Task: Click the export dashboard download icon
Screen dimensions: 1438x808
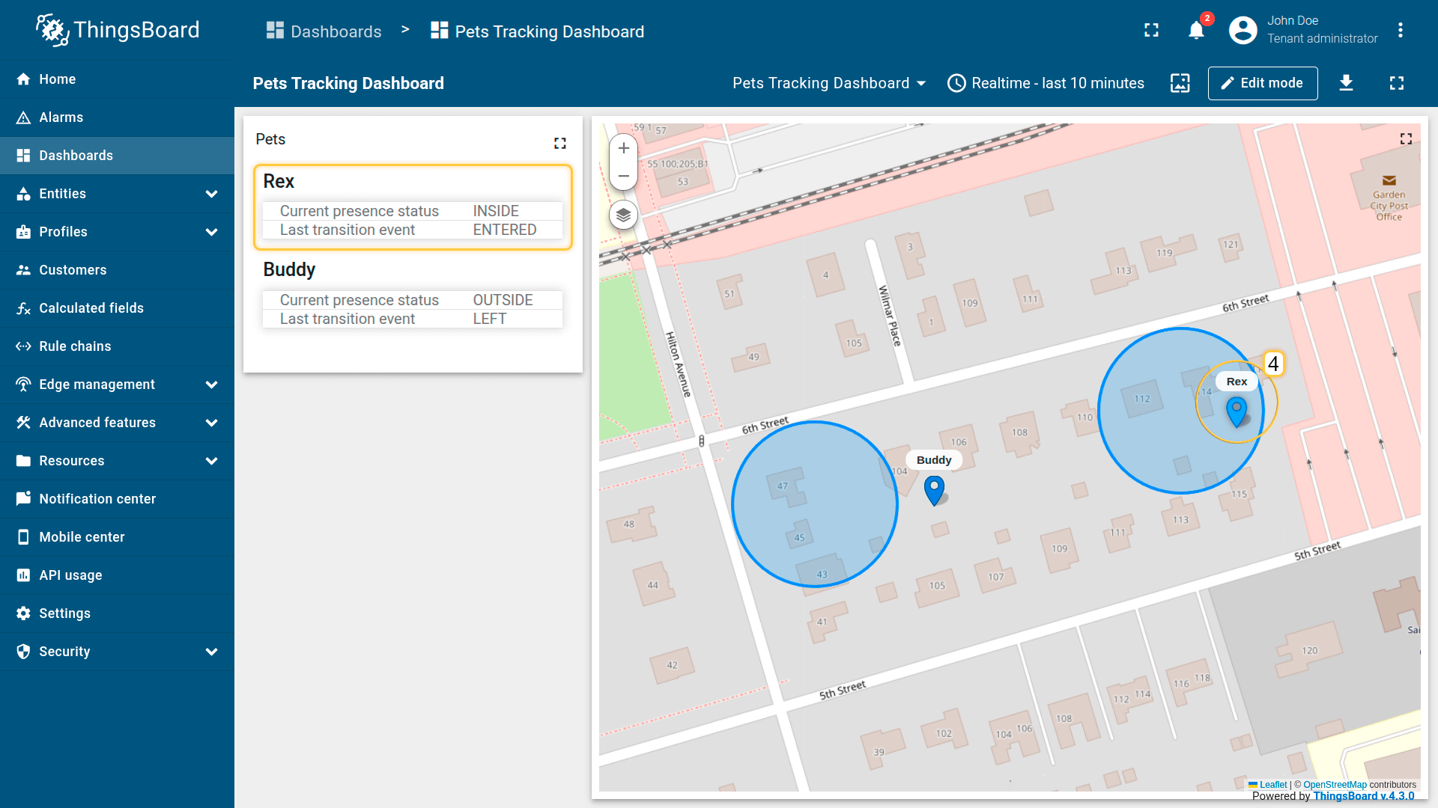Action: (x=1346, y=83)
